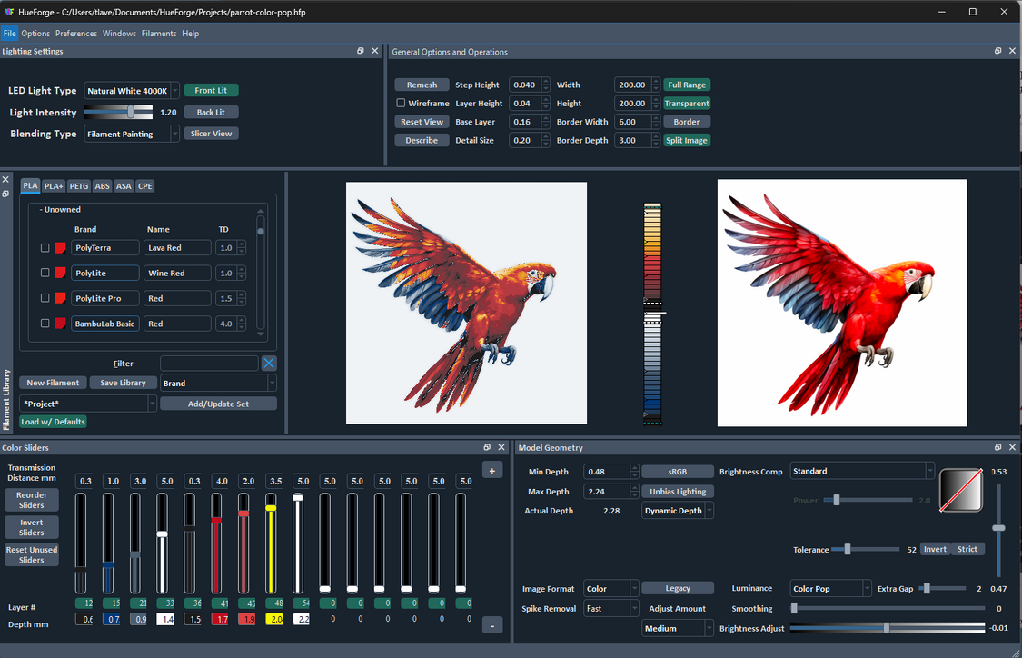Enable the Wireframe checkbox

pos(402,103)
